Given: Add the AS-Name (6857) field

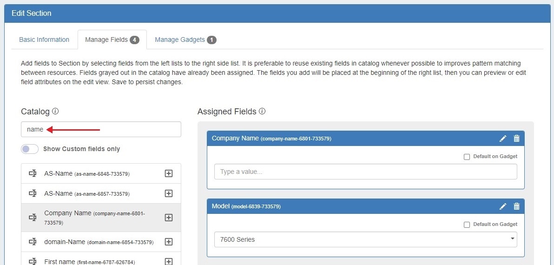Looking at the screenshot, I should (169, 193).
